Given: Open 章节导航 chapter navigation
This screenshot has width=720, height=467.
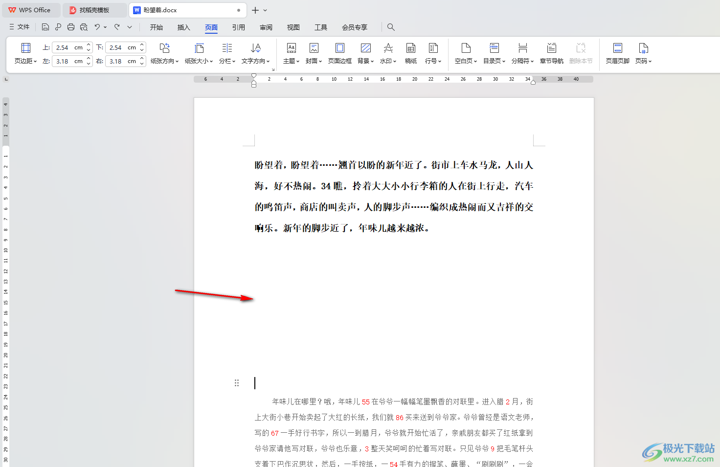Looking at the screenshot, I should [551, 54].
